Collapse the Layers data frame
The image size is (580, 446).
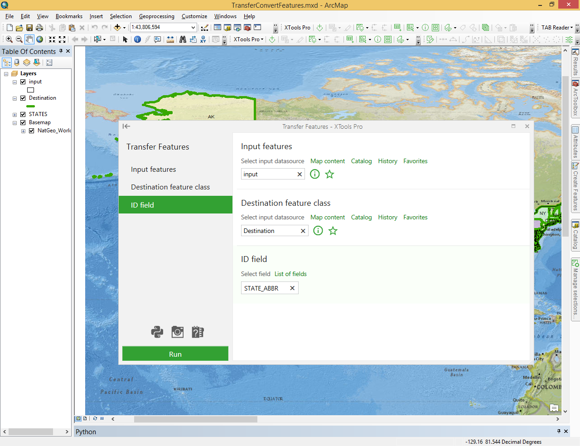(6, 74)
